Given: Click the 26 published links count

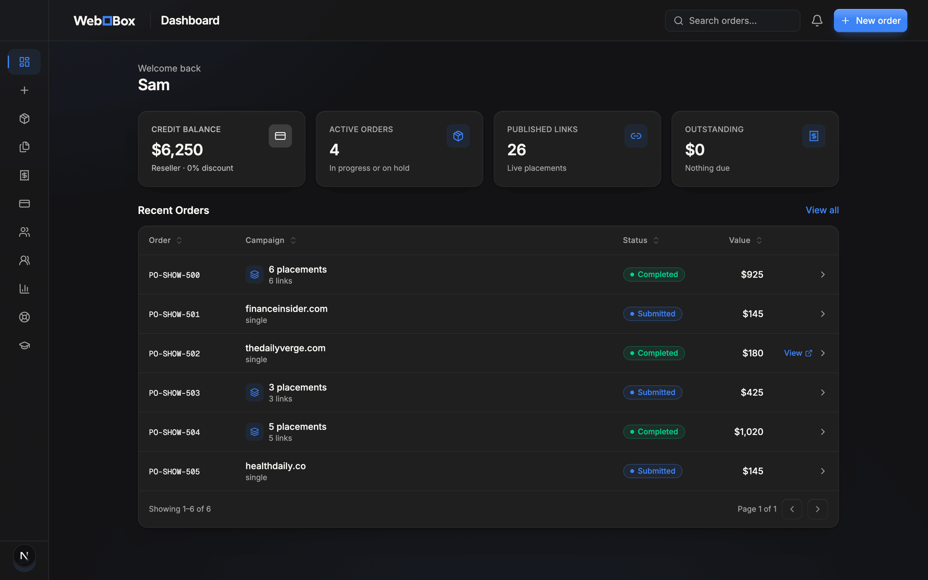Looking at the screenshot, I should pos(517,150).
